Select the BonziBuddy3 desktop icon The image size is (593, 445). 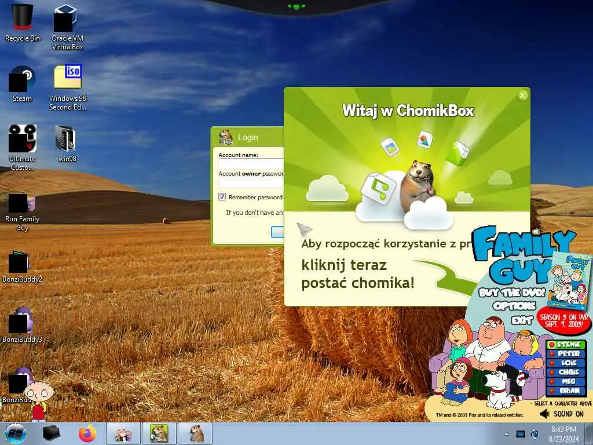(23, 326)
